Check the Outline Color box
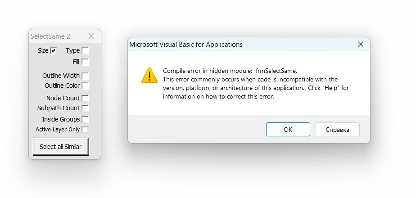This screenshot has width=416, height=198. tap(85, 86)
